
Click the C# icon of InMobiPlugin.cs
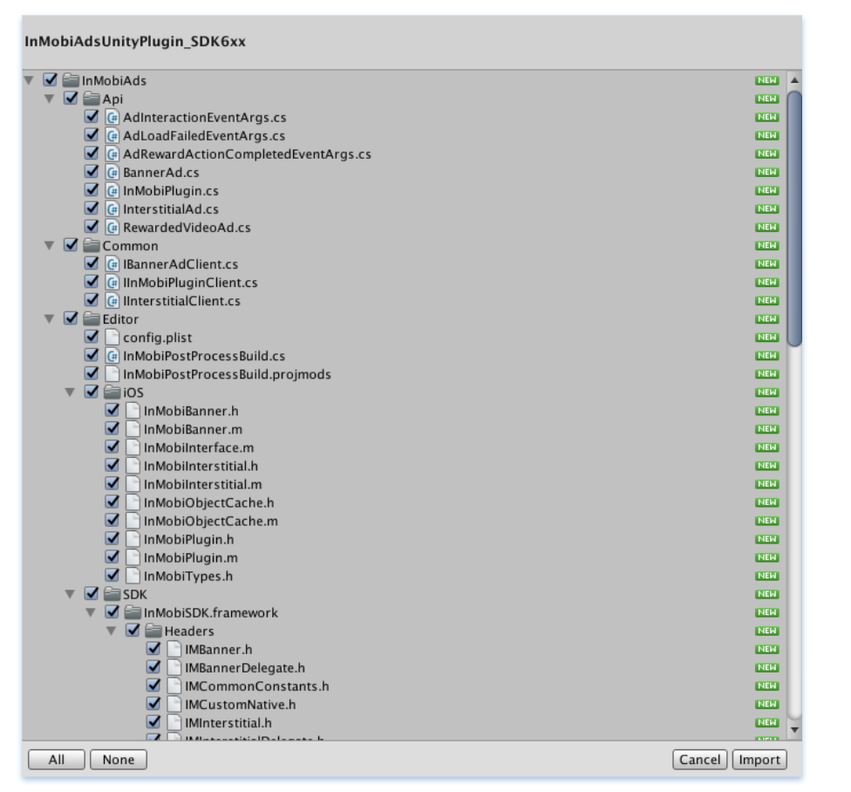[x=112, y=191]
